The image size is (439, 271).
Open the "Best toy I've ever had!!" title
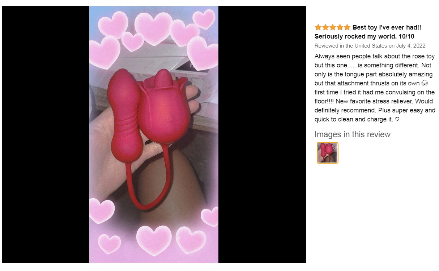pyautogui.click(x=387, y=27)
